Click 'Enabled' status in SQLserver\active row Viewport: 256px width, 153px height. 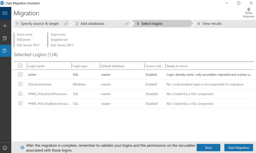151,84
